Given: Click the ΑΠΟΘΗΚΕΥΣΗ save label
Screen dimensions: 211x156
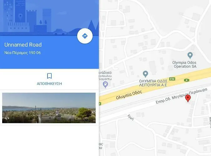Looking at the screenshot, I should [49, 84].
